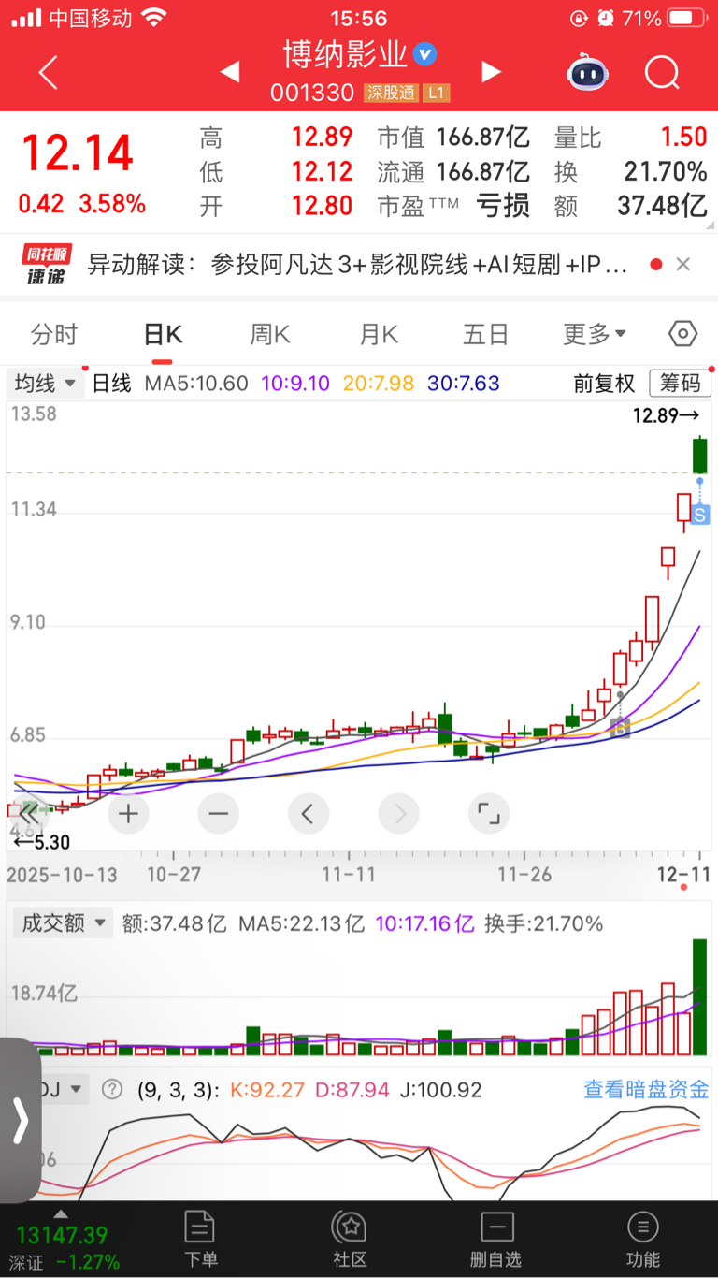Move chart left with the single-chevron button
Image resolution: width=718 pixels, height=1278 pixels.
click(x=308, y=814)
